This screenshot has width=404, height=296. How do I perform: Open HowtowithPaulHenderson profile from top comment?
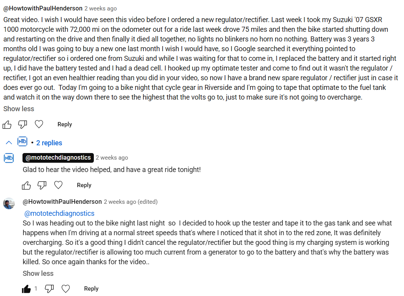point(43,9)
